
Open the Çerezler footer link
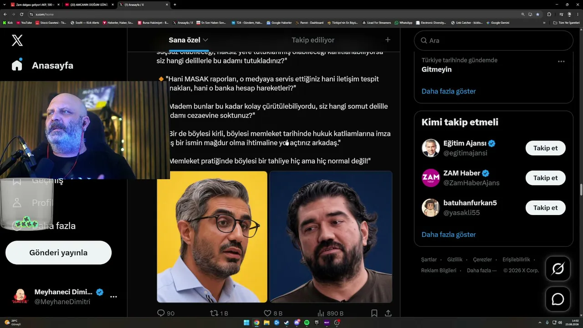tap(482, 260)
